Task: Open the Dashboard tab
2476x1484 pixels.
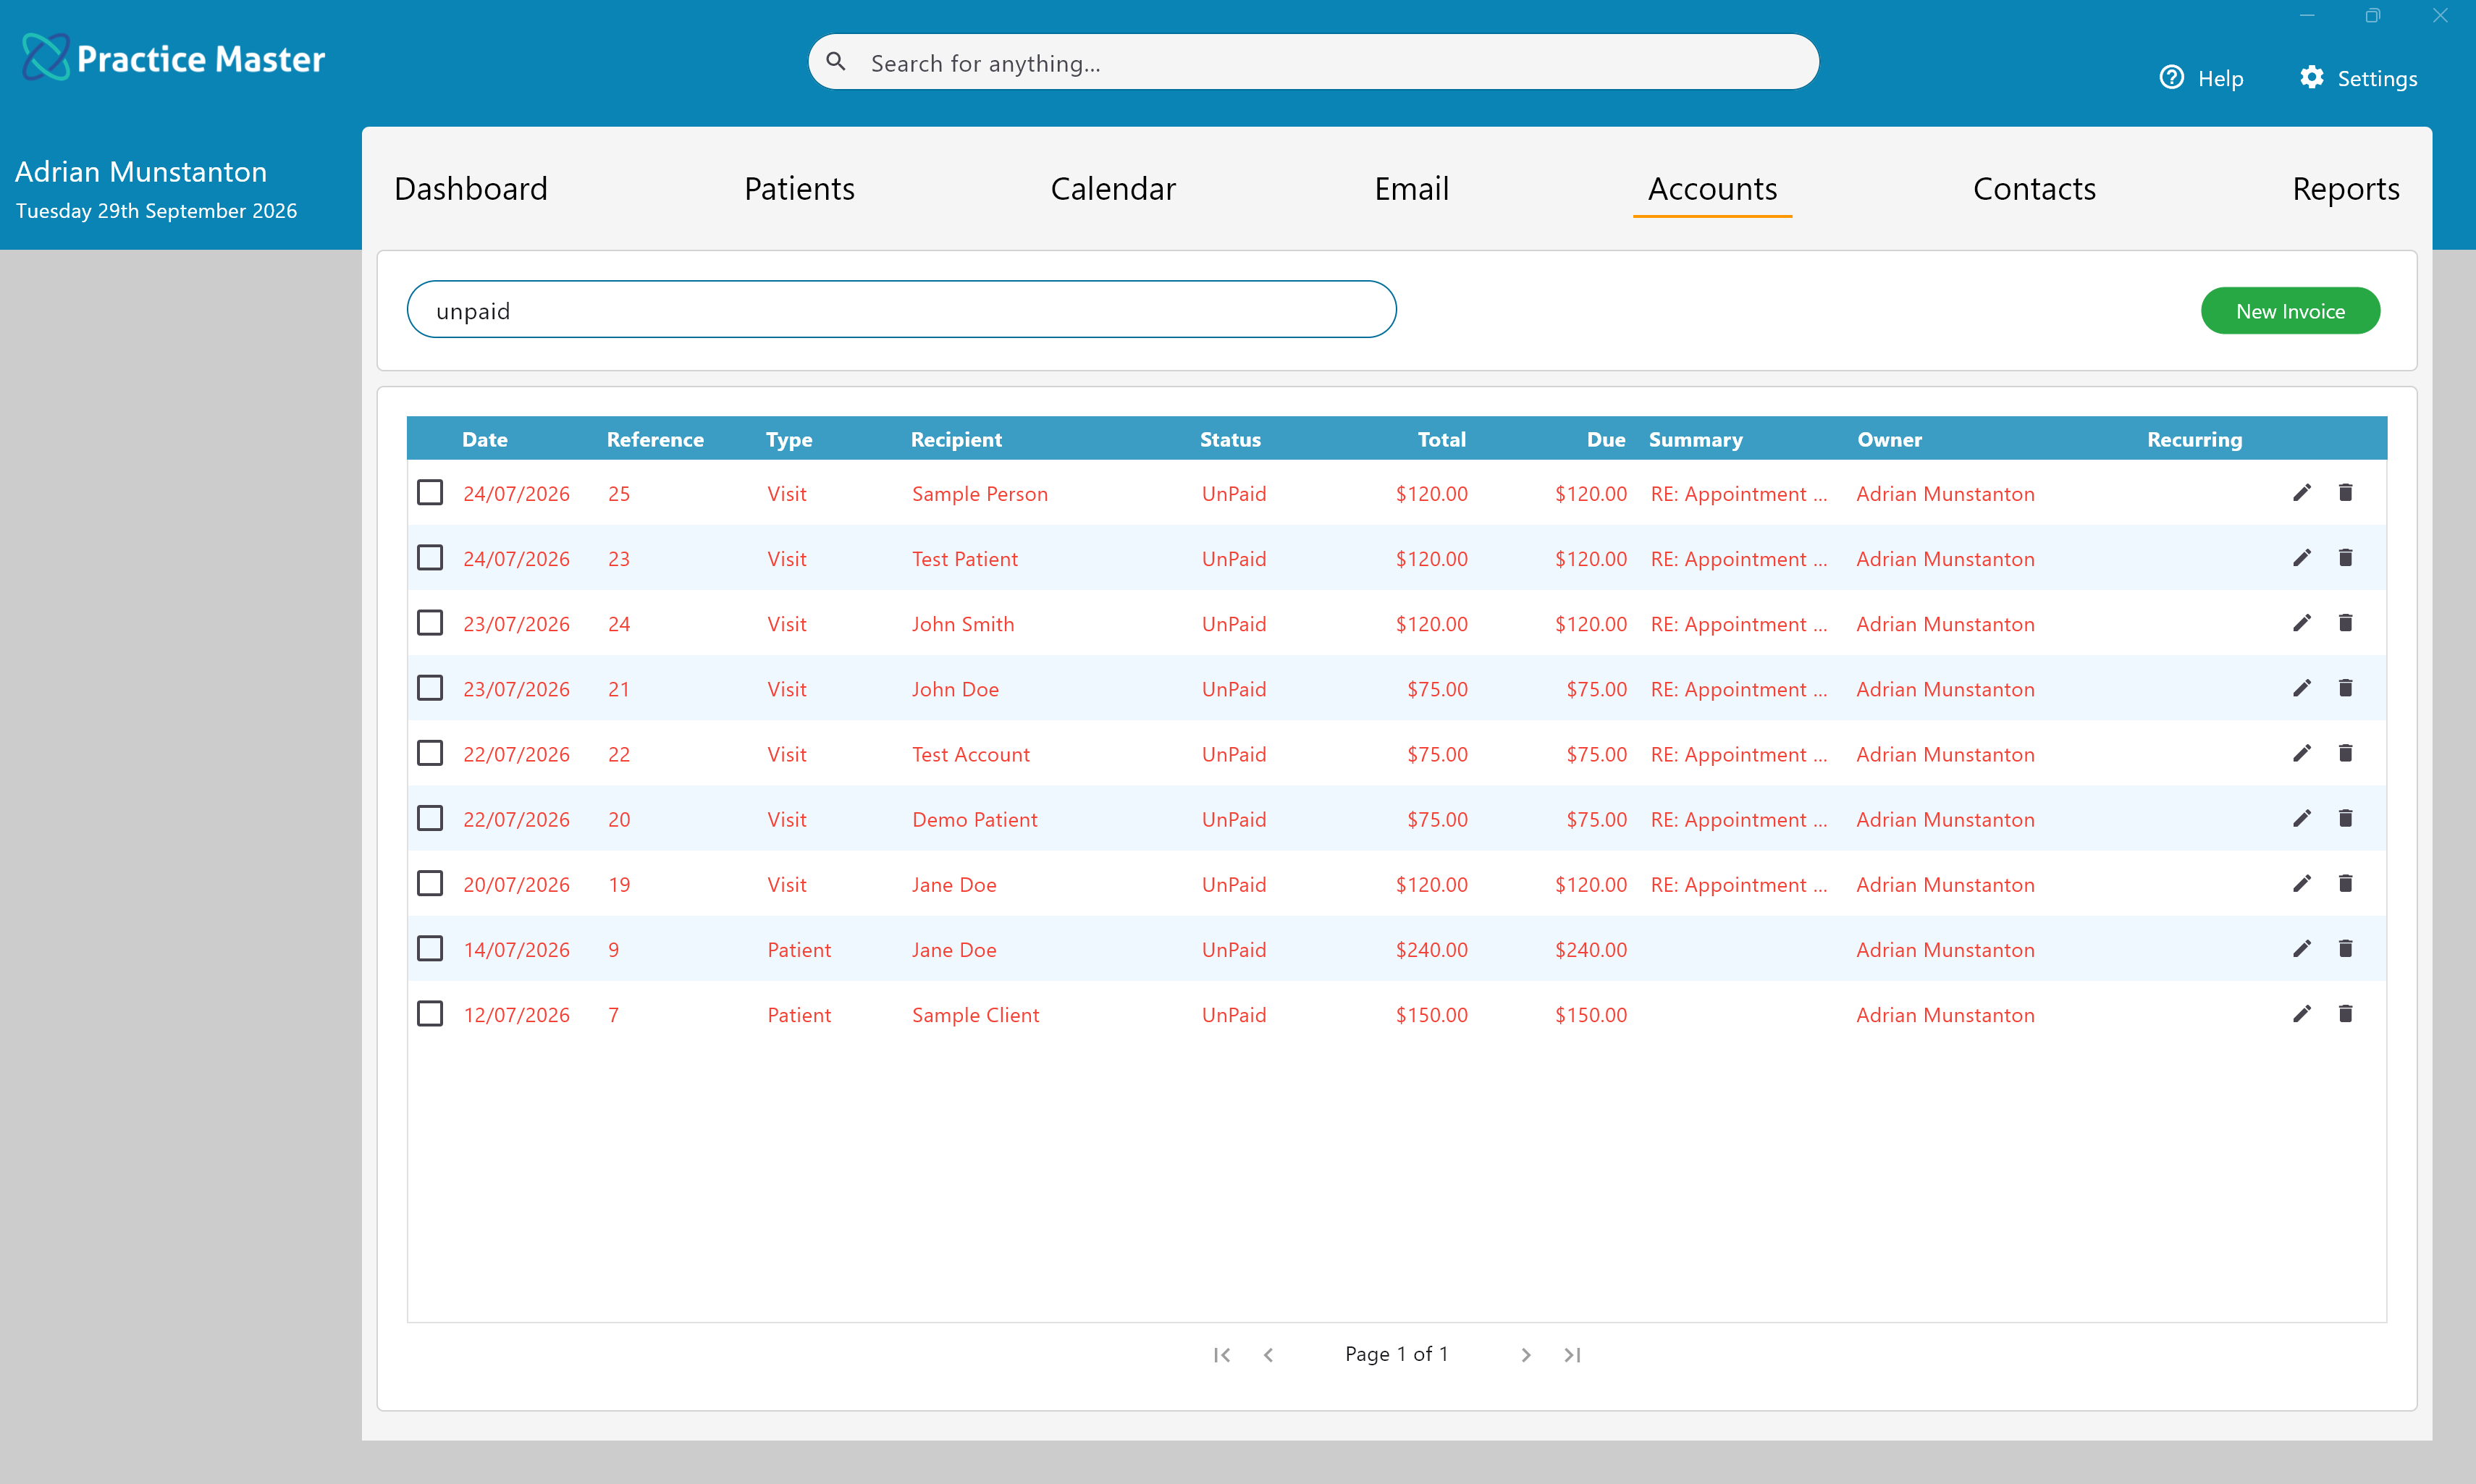Action: pyautogui.click(x=471, y=189)
